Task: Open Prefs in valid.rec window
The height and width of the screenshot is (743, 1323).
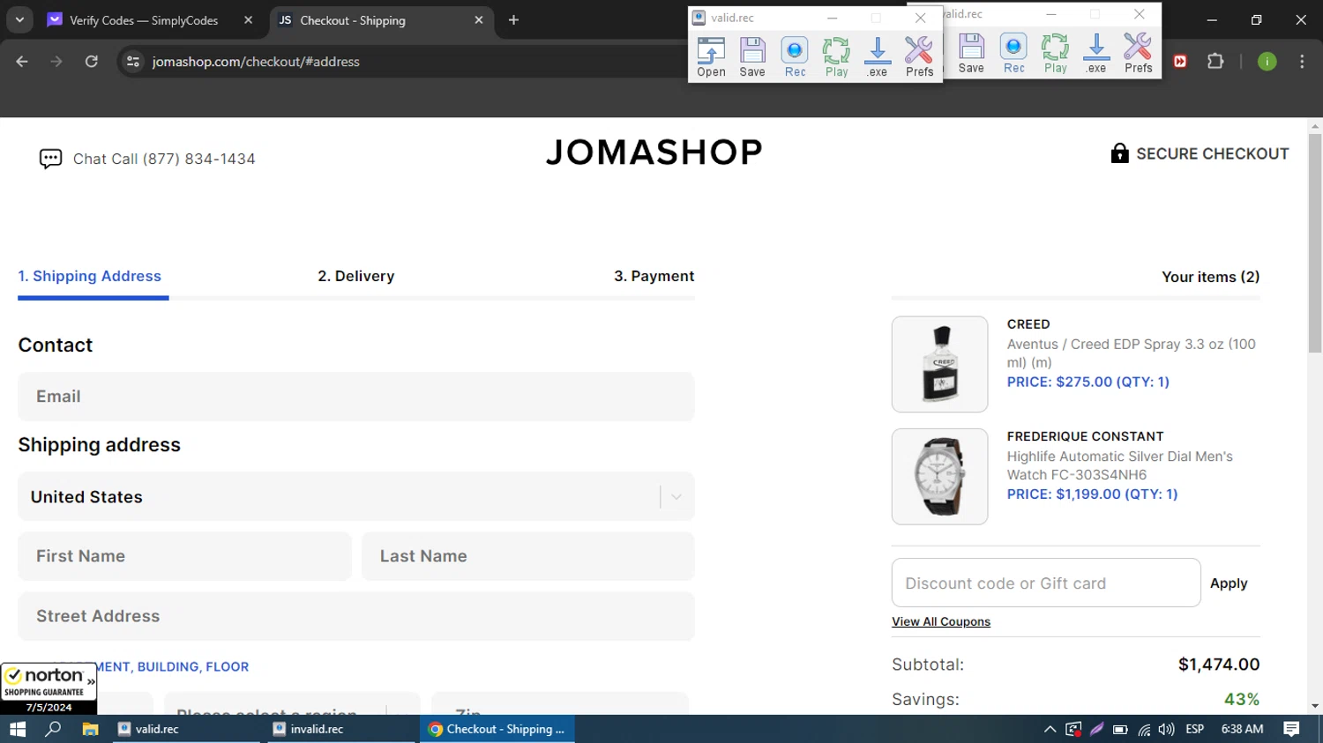Action: (919, 57)
